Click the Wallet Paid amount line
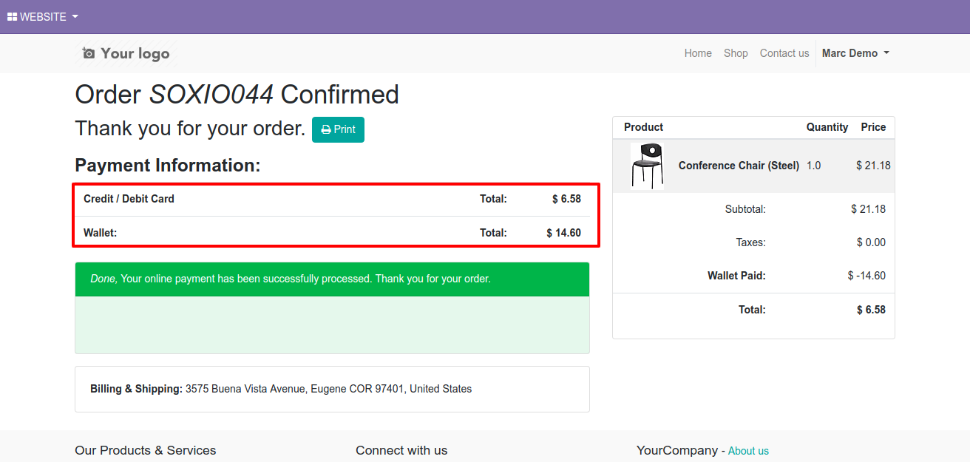The image size is (970, 462). click(x=753, y=276)
